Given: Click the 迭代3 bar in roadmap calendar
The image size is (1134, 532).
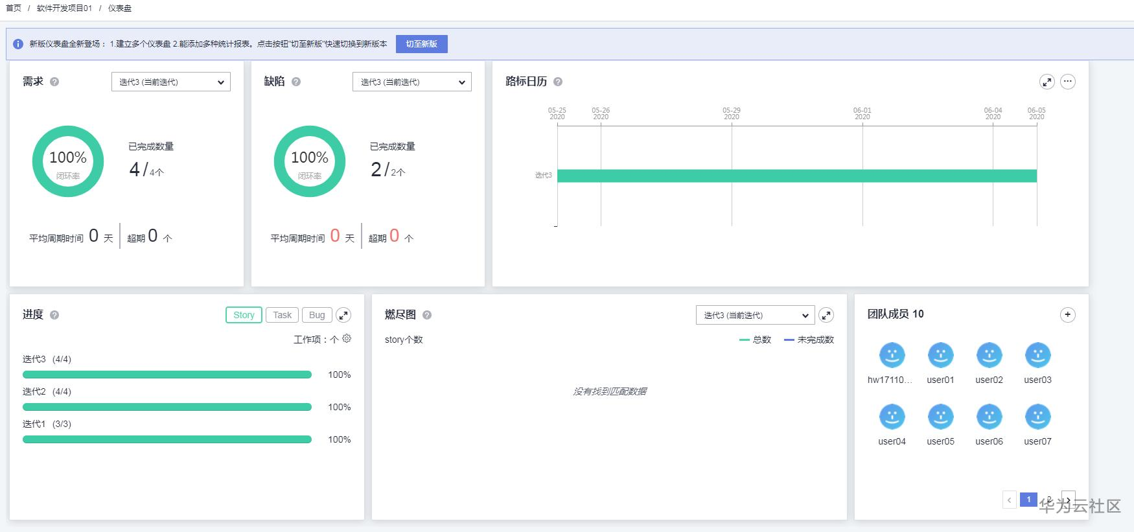Looking at the screenshot, I should pyautogui.click(x=797, y=176).
